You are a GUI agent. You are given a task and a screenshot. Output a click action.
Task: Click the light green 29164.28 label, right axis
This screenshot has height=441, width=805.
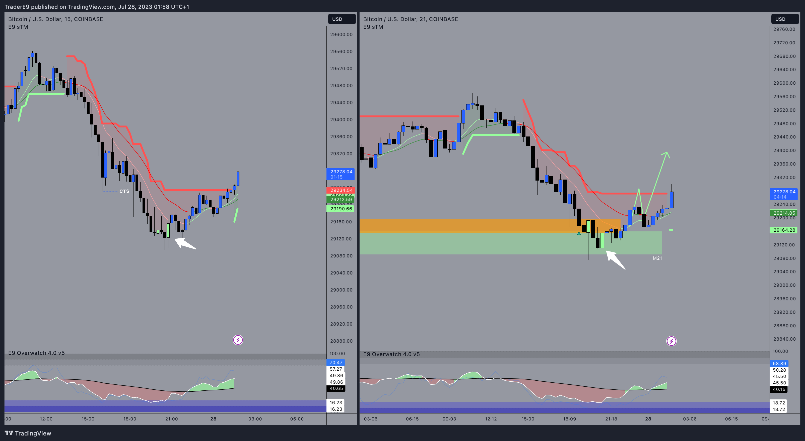click(x=783, y=230)
